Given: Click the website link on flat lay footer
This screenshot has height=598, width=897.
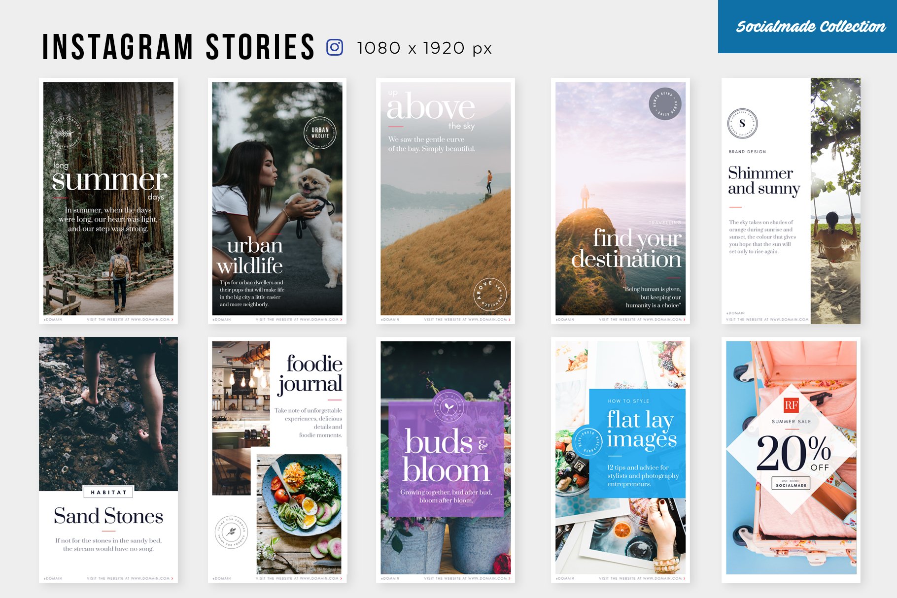Looking at the screenshot, I should (642, 579).
